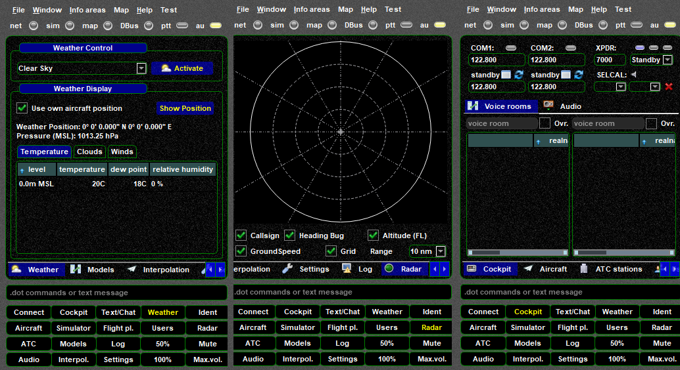680x370 pixels.
Task: Disable the Altitude (FL) checkbox
Action: (x=373, y=236)
